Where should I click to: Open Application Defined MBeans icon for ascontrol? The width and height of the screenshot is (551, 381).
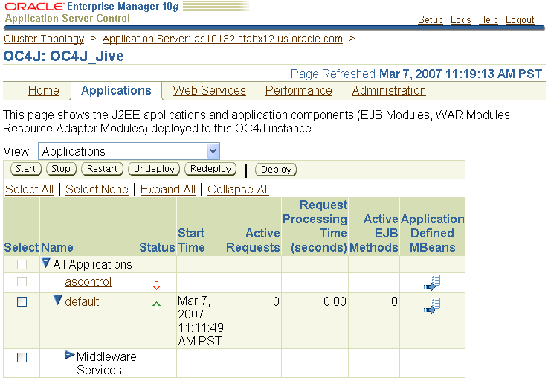432,283
